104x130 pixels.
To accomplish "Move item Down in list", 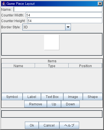I will (x=70, y=104).
